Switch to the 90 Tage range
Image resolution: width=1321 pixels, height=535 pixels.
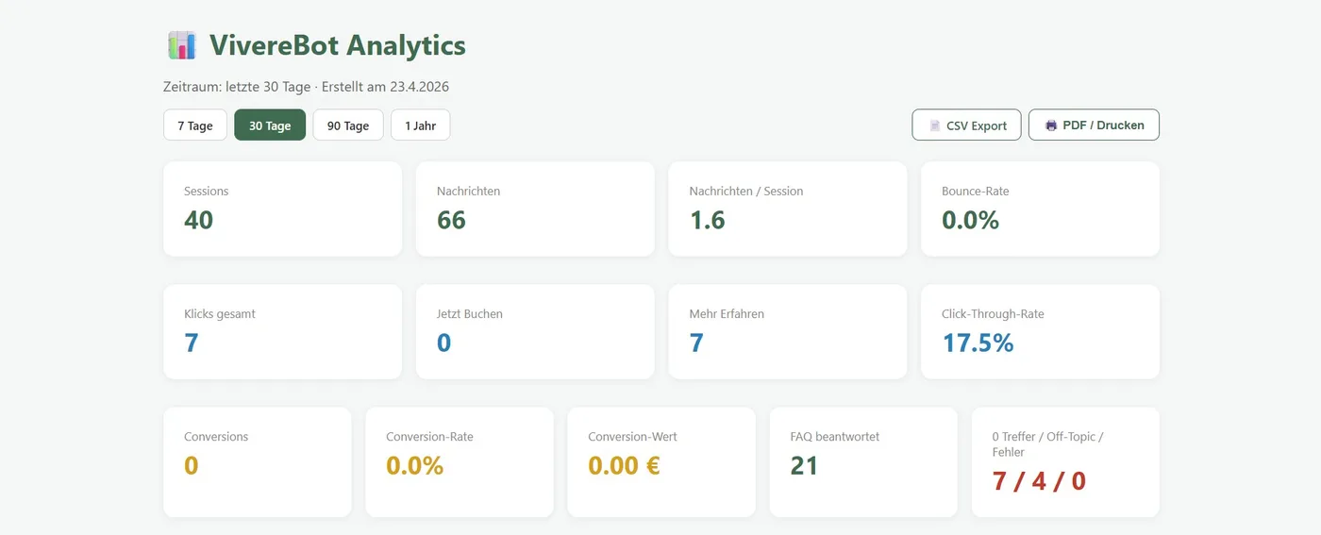pyautogui.click(x=348, y=125)
